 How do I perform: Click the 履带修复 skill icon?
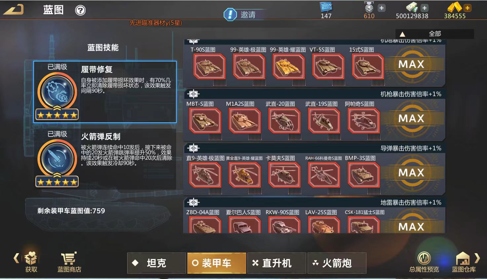coord(57,92)
